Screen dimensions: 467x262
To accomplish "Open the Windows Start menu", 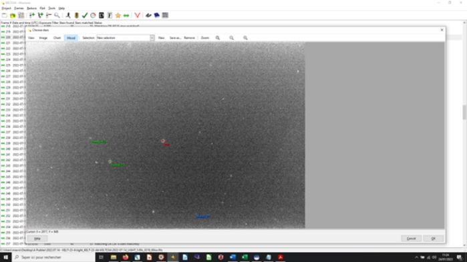I will coord(5,257).
